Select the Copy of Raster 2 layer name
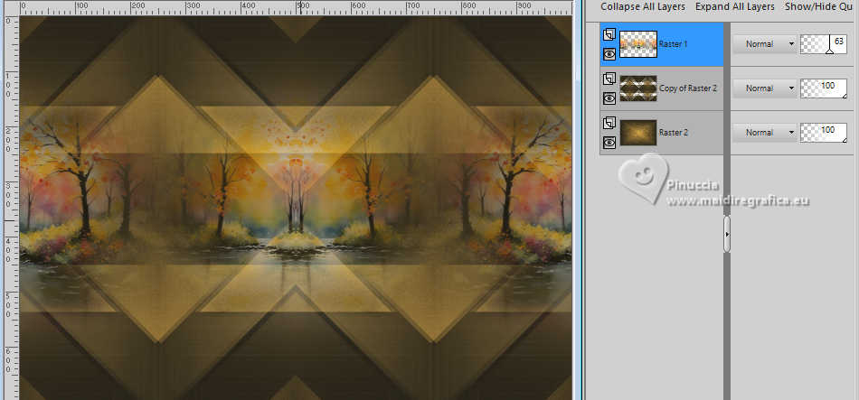This screenshot has height=400, width=859. click(x=688, y=88)
